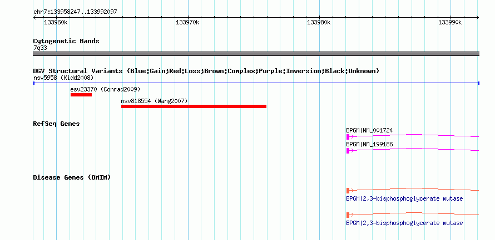
Task: Click the red esv23370 loss variant bar
Action: [x=81, y=95]
